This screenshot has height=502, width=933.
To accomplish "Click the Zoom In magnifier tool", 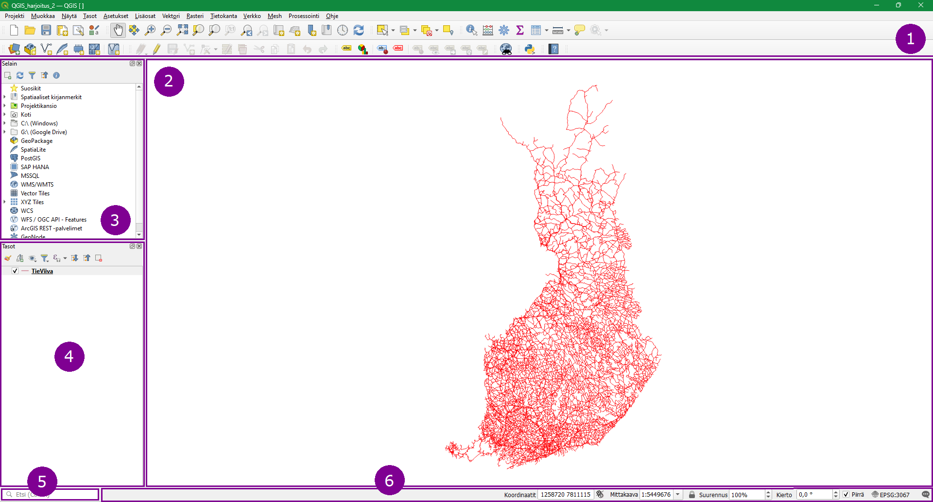I will click(x=150, y=30).
